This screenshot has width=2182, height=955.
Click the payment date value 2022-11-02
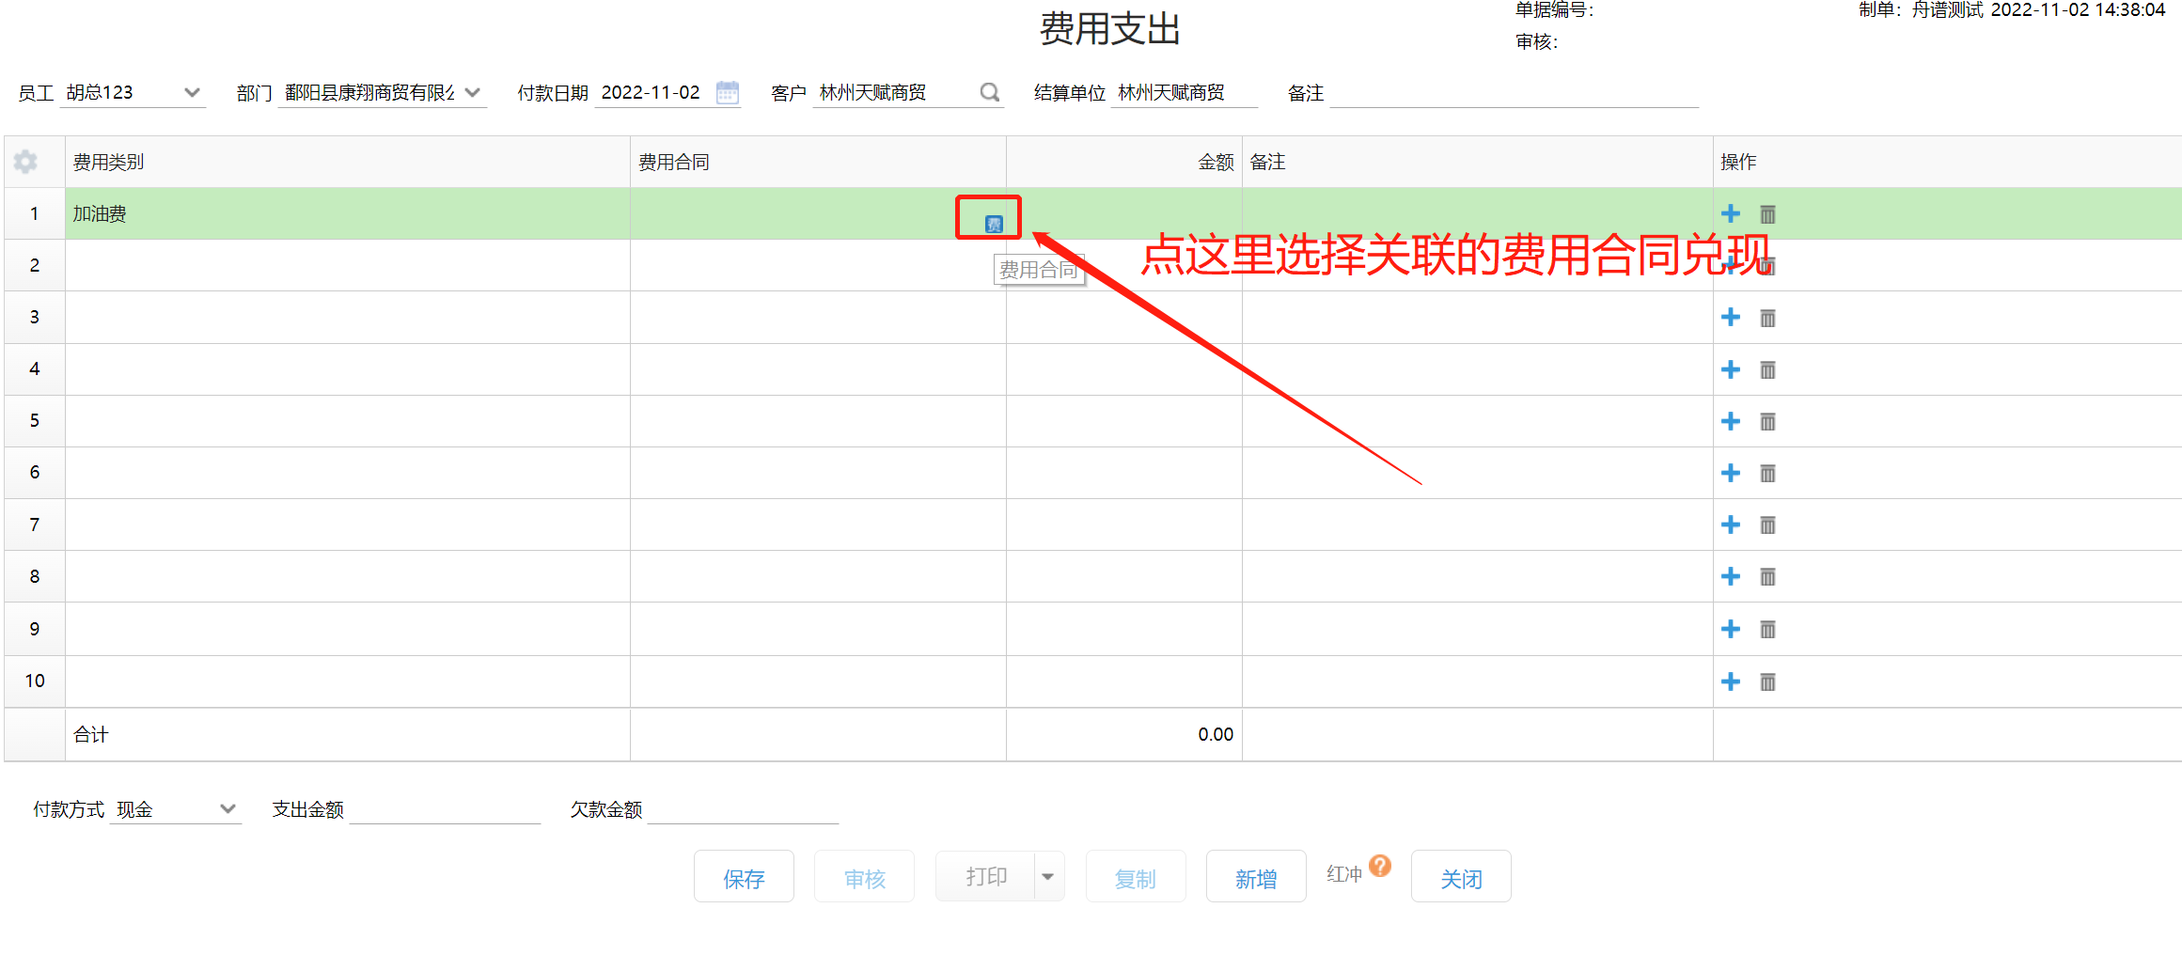[651, 92]
